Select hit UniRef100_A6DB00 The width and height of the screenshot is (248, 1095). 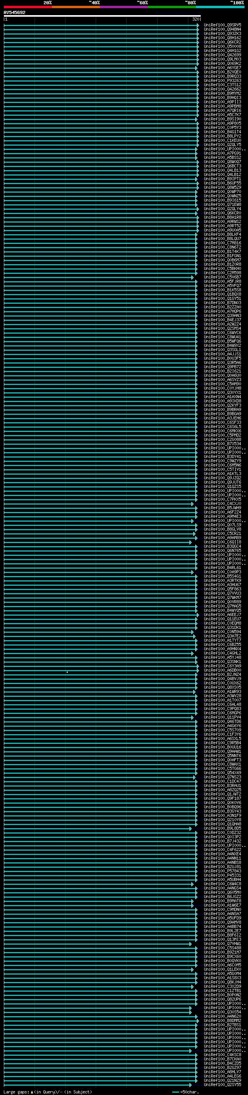(x=222, y=670)
